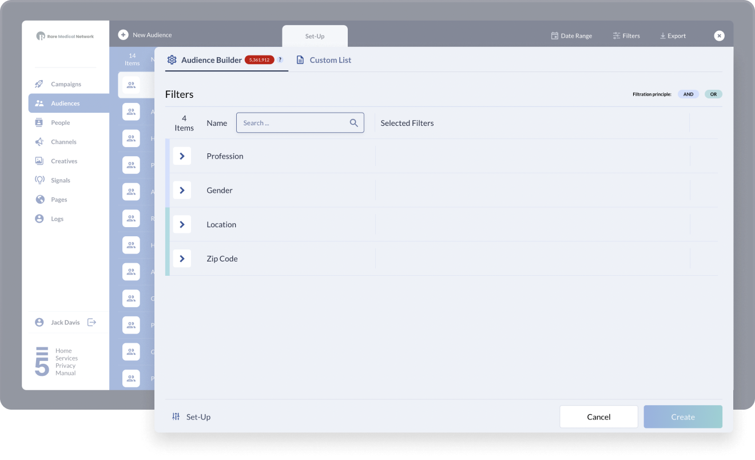Image resolution: width=755 pixels, height=460 pixels.
Task: Open the Date Range picker
Action: tap(571, 35)
